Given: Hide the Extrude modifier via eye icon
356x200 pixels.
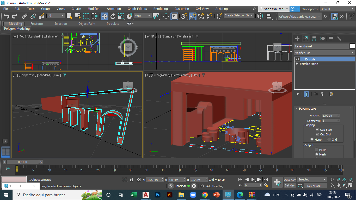Looking at the screenshot, I should 298,59.
